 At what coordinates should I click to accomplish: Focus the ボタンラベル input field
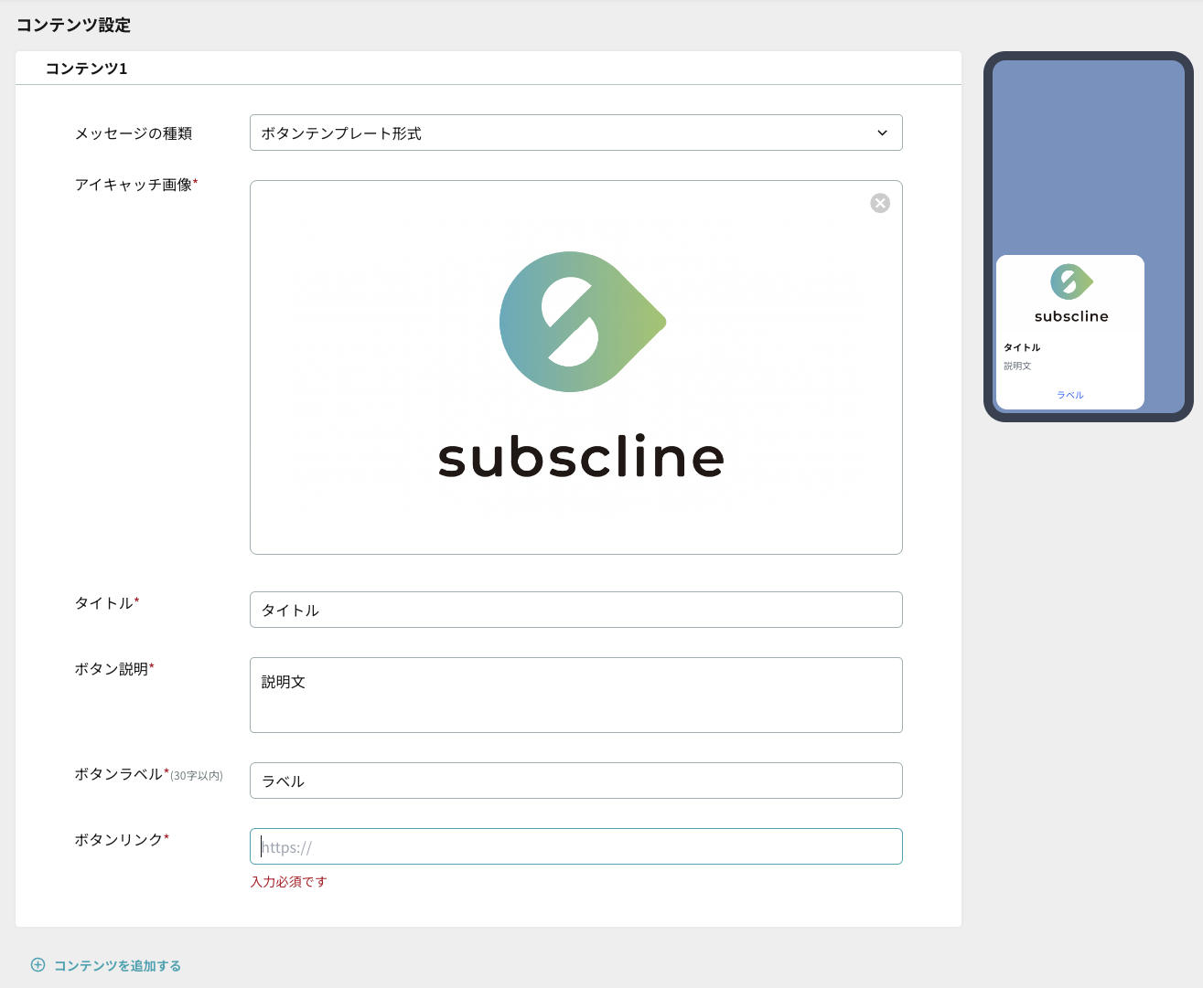(x=575, y=781)
